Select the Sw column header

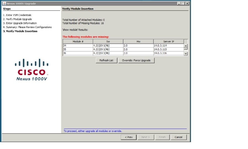tap(108, 42)
